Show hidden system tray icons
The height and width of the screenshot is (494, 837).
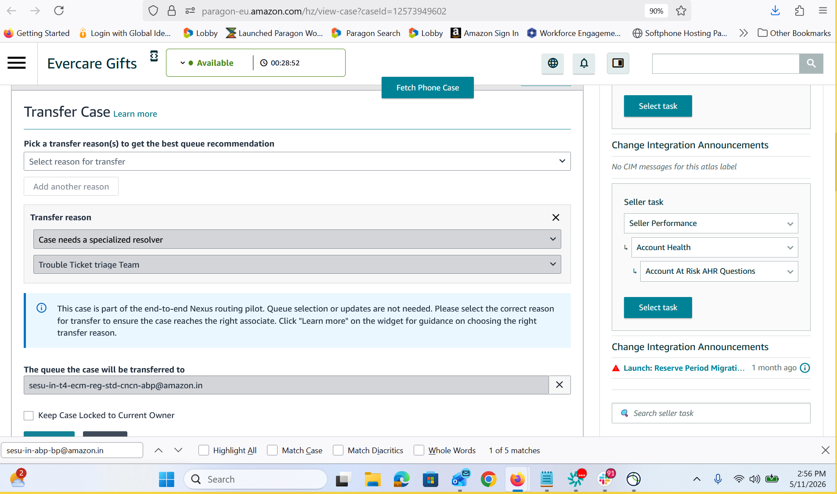696,479
